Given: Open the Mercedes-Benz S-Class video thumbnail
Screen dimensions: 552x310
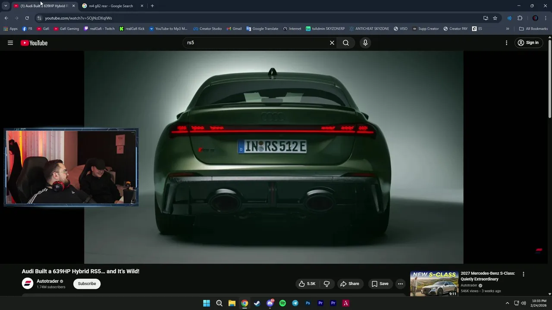Looking at the screenshot, I should (434, 283).
